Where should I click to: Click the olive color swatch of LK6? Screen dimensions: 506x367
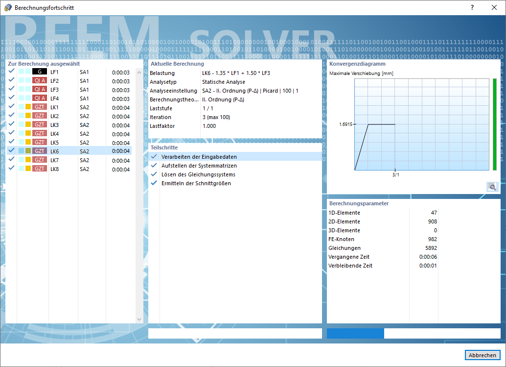(28, 151)
